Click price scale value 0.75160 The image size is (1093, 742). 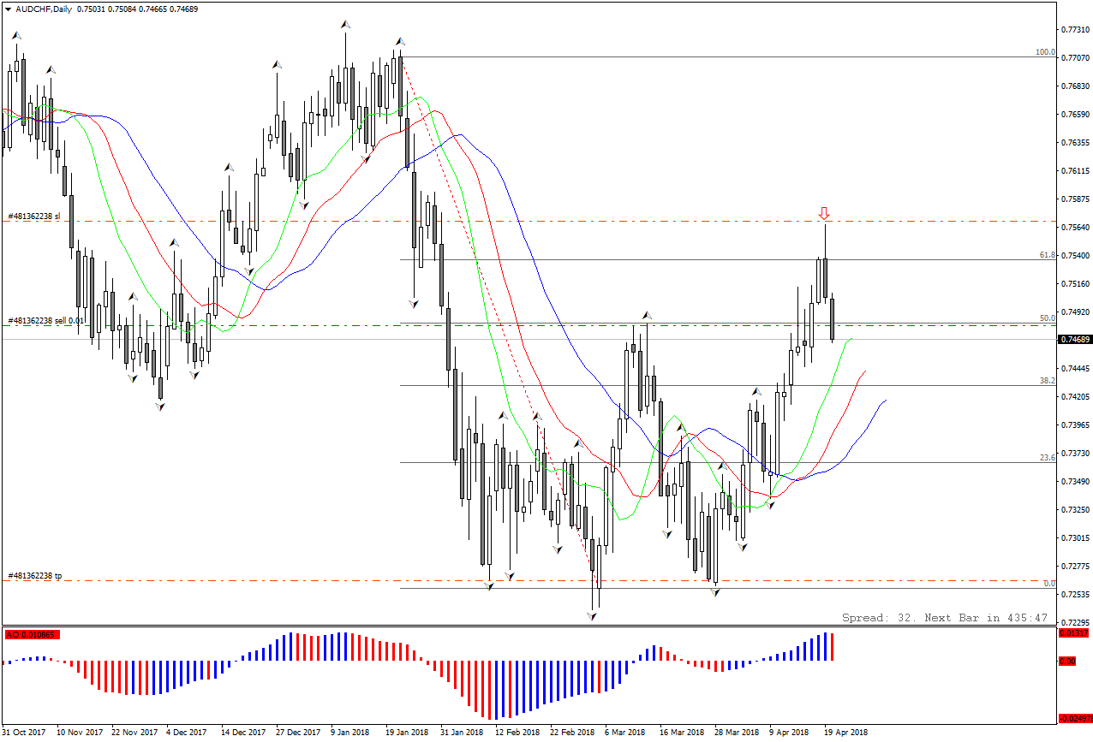click(x=1076, y=284)
